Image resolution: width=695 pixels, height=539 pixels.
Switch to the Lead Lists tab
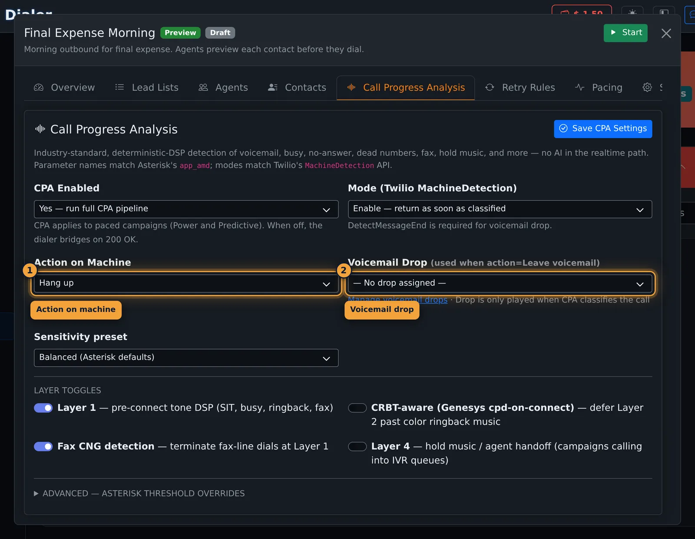coord(147,88)
